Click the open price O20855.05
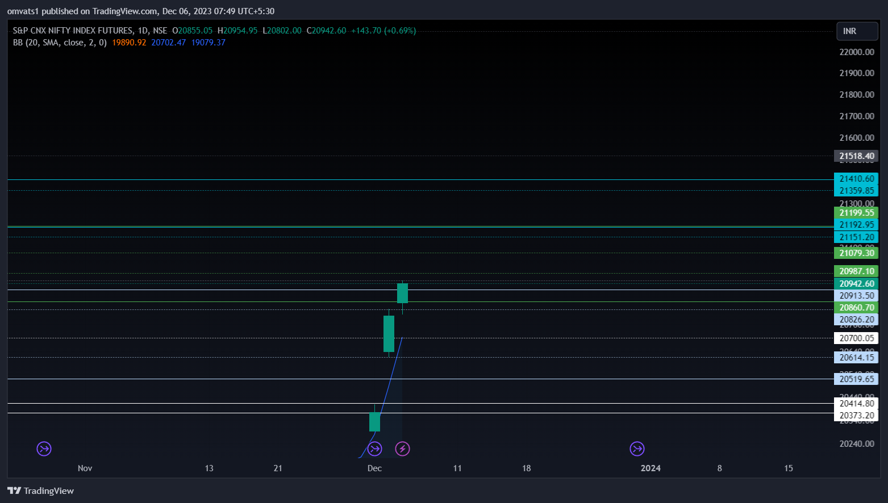Image resolution: width=888 pixels, height=503 pixels. click(192, 31)
